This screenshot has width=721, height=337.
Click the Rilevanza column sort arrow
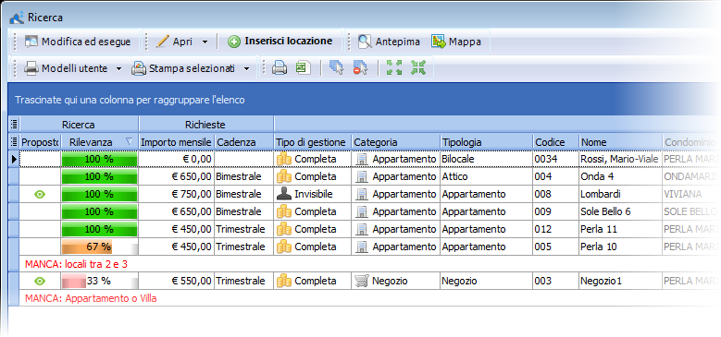(130, 142)
